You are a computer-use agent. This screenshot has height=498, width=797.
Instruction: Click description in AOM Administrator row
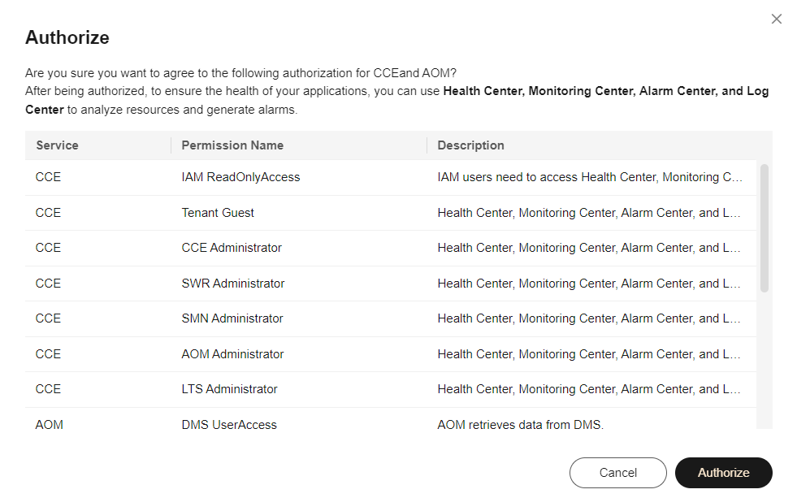click(x=588, y=353)
